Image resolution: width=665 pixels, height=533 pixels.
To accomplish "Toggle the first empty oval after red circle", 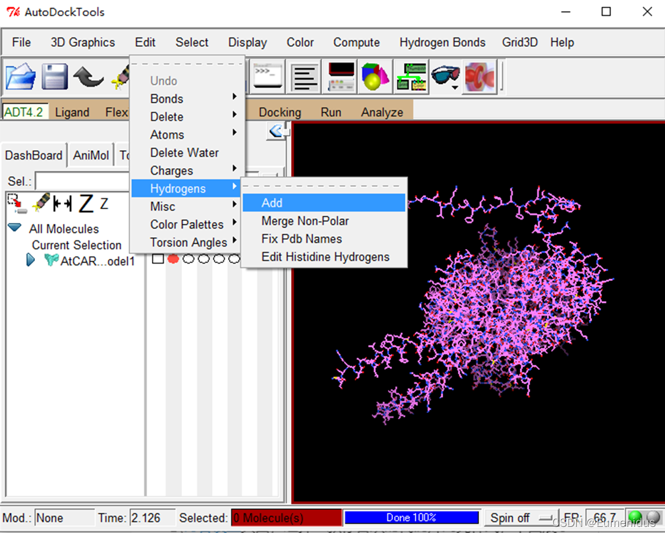I will click(188, 258).
